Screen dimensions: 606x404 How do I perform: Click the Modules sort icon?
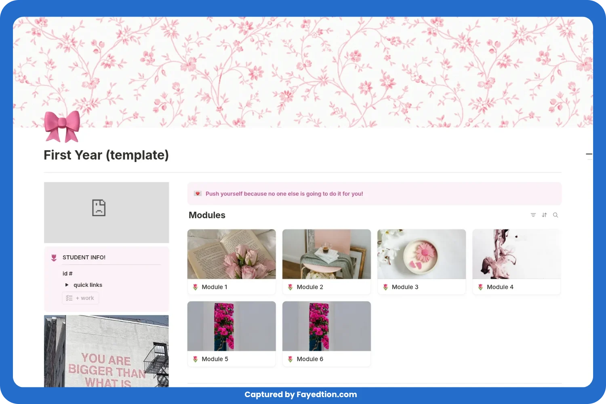[x=544, y=215]
